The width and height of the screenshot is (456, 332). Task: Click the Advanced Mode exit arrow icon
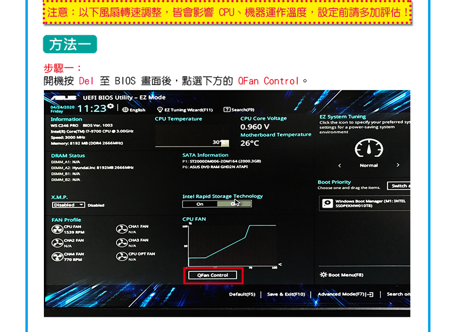click(x=370, y=294)
